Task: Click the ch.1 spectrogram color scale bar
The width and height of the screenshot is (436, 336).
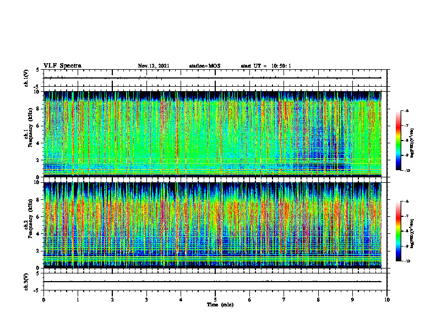Action: [x=399, y=141]
